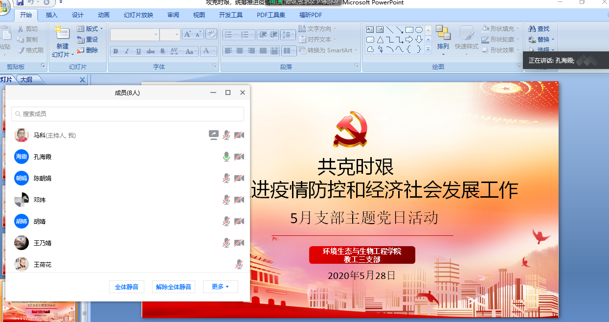Click the 解除全体静音 button

[x=174, y=287]
